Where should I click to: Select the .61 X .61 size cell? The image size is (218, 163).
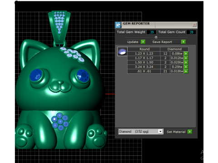(144, 71)
